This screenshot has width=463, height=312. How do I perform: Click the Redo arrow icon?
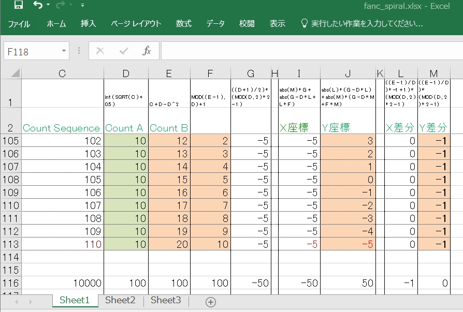coord(61,5)
